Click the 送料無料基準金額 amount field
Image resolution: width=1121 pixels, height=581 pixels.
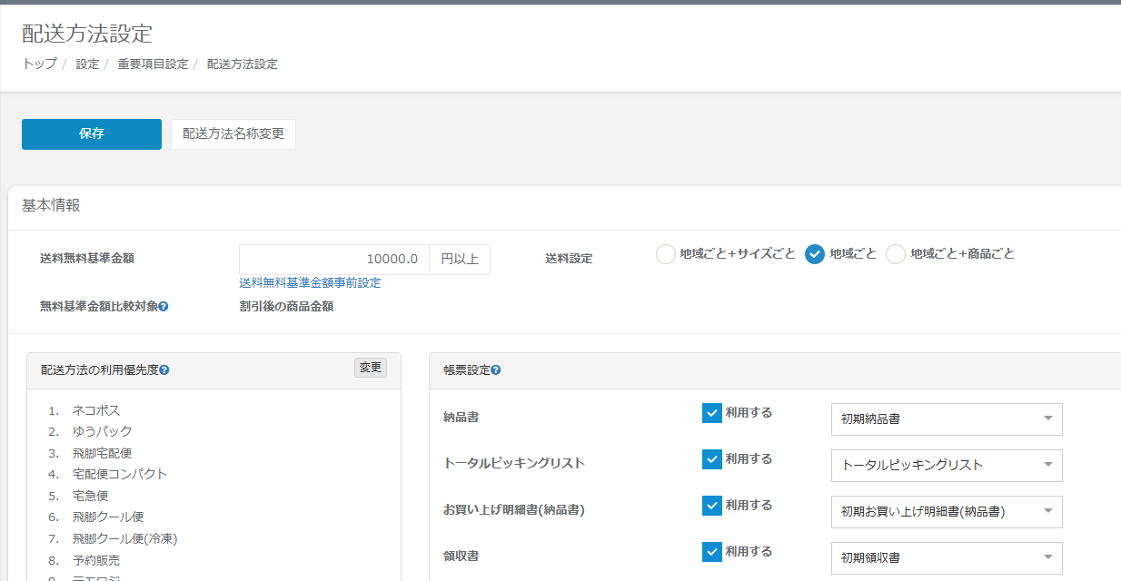coord(333,259)
